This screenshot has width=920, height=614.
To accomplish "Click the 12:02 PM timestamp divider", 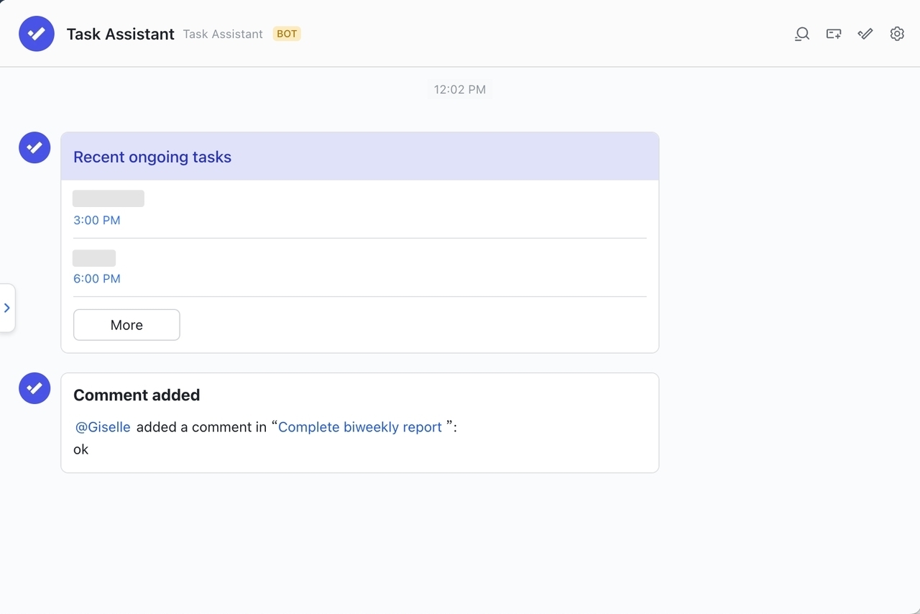I will point(459,89).
